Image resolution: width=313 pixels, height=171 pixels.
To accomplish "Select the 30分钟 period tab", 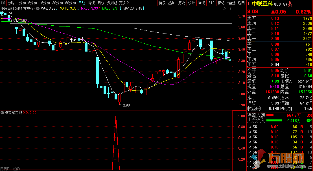I will click(x=58, y=3).
